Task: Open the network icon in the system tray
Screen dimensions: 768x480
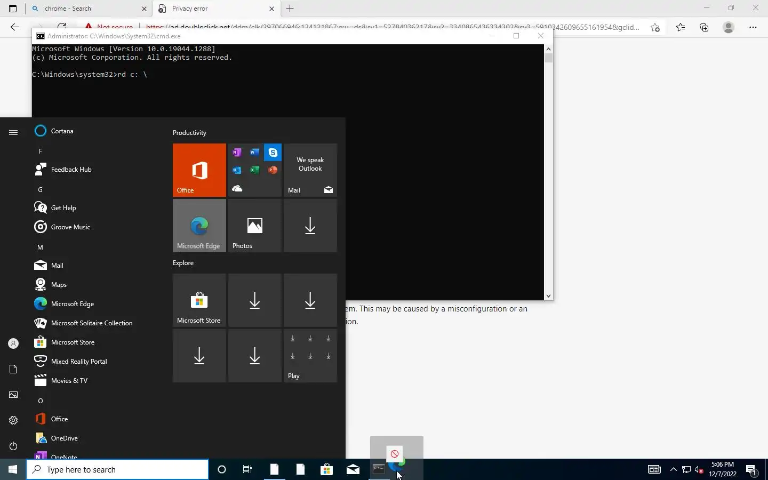Action: [686, 470]
